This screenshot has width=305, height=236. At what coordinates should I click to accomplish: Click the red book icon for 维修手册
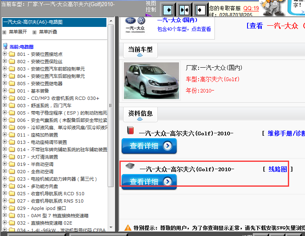pyautogui.click(x=130, y=131)
